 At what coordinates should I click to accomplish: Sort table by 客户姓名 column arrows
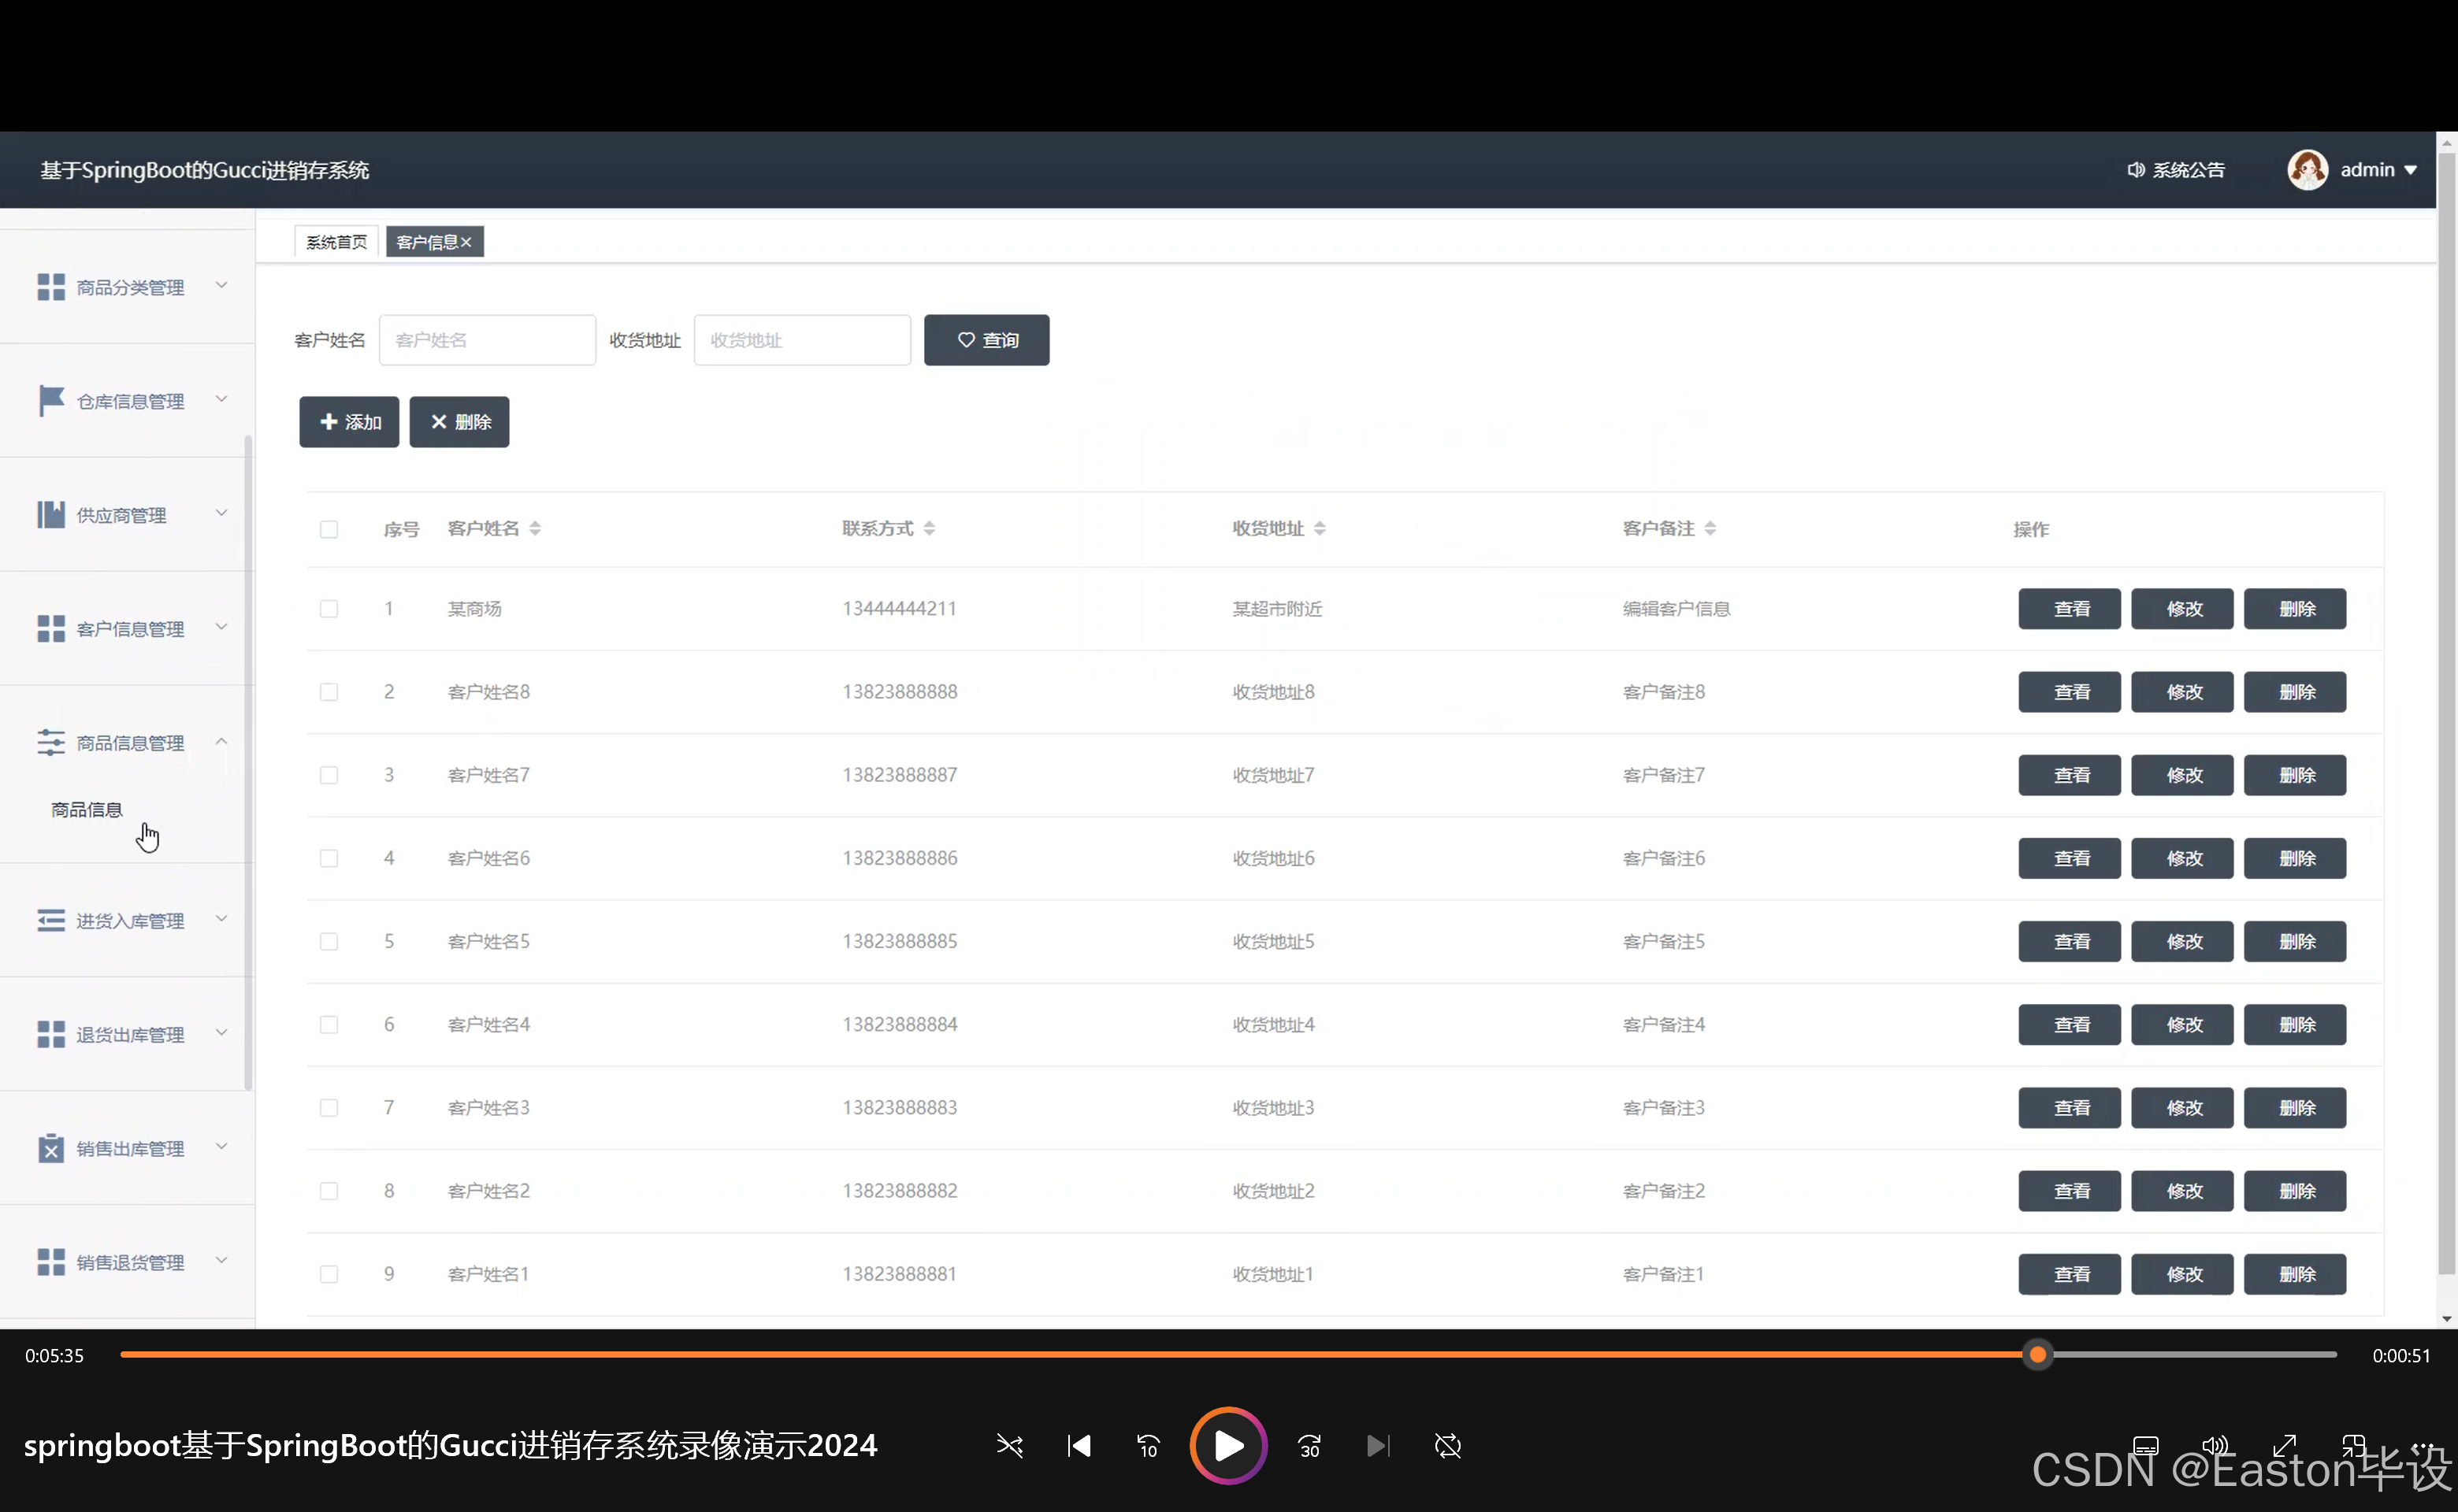click(x=535, y=528)
